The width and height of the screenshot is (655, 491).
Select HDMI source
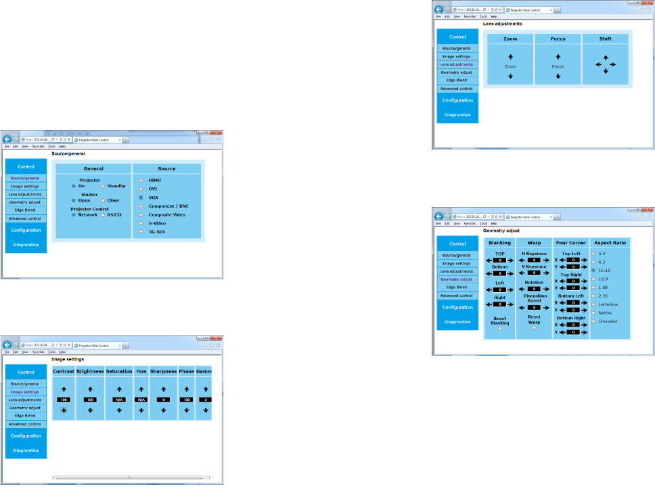(141, 181)
